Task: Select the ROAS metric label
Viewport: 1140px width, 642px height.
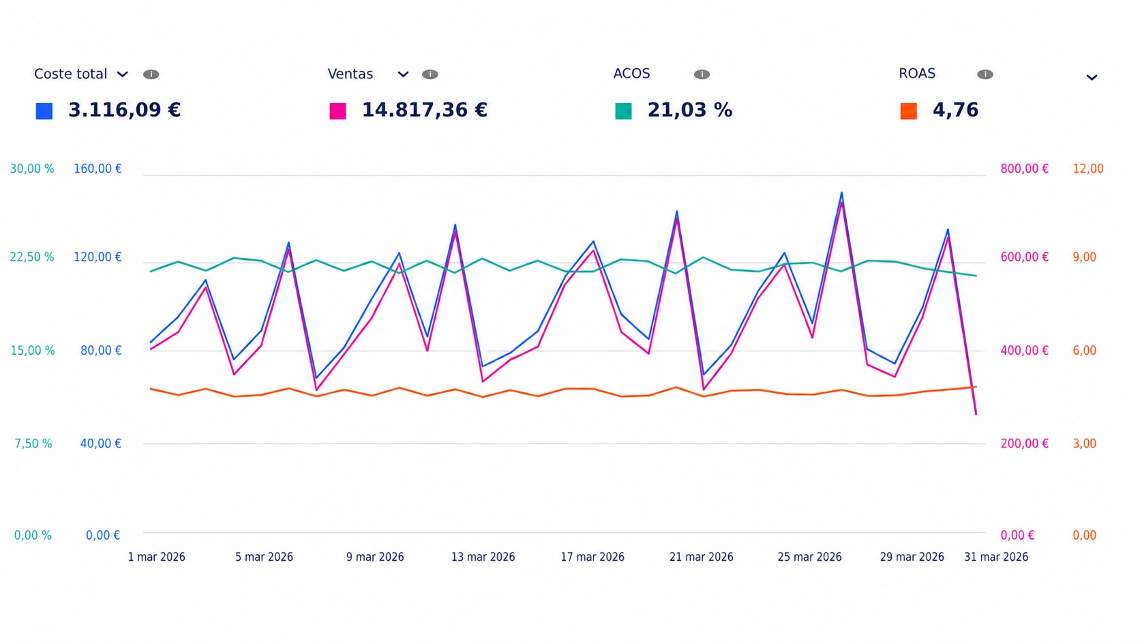Action: 917,74
